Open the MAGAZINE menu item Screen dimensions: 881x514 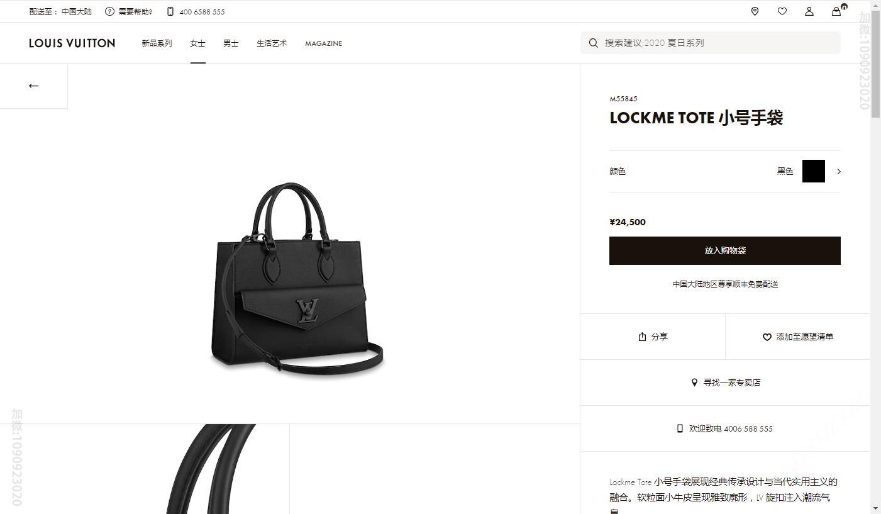324,43
